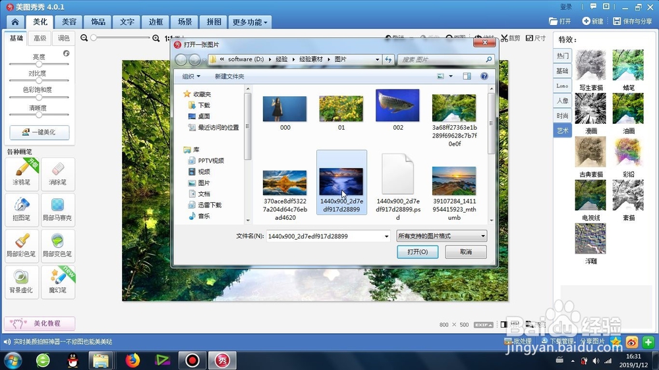The width and height of the screenshot is (659, 370).
Task: Switch to the 饰品 tab
Action: 98,22
